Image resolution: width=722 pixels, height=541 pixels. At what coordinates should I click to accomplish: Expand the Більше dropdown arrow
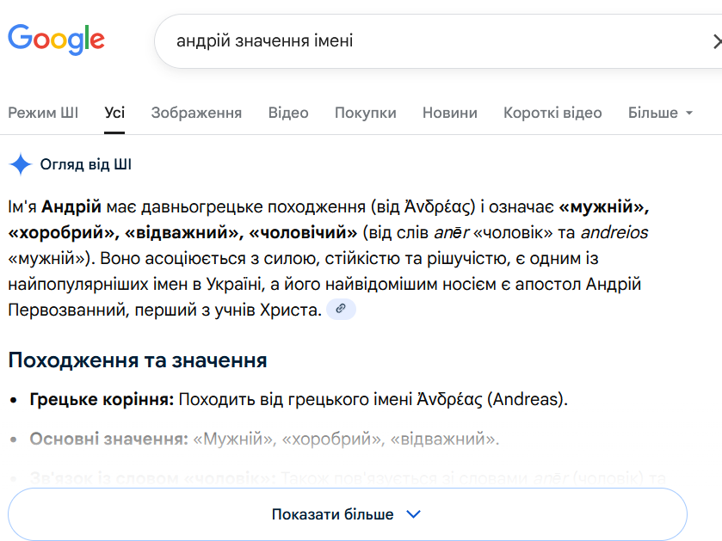click(x=689, y=113)
